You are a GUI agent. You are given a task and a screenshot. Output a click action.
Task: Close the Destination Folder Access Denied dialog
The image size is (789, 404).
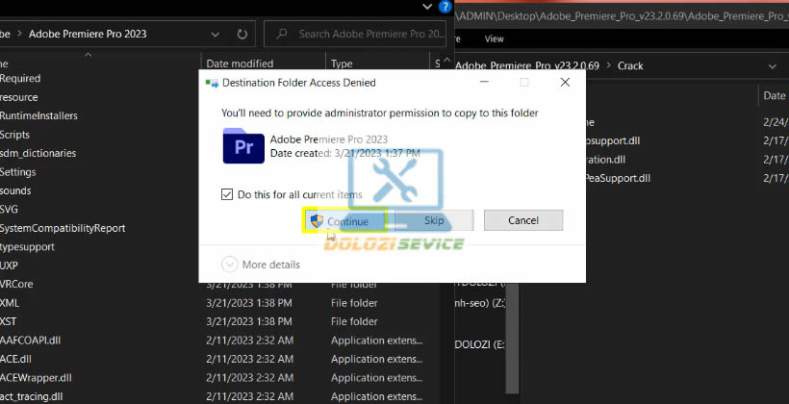click(565, 83)
